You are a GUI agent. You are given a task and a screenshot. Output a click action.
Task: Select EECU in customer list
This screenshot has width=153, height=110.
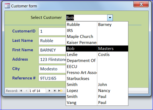[x=97, y=67]
